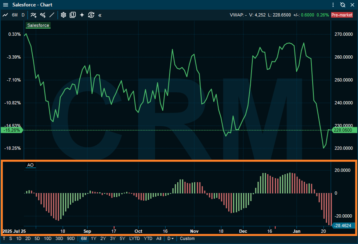Image resolution: width=358 pixels, height=244 pixels.
Task: Click the Salesforce series legend label
Action: pyautogui.click(x=38, y=26)
